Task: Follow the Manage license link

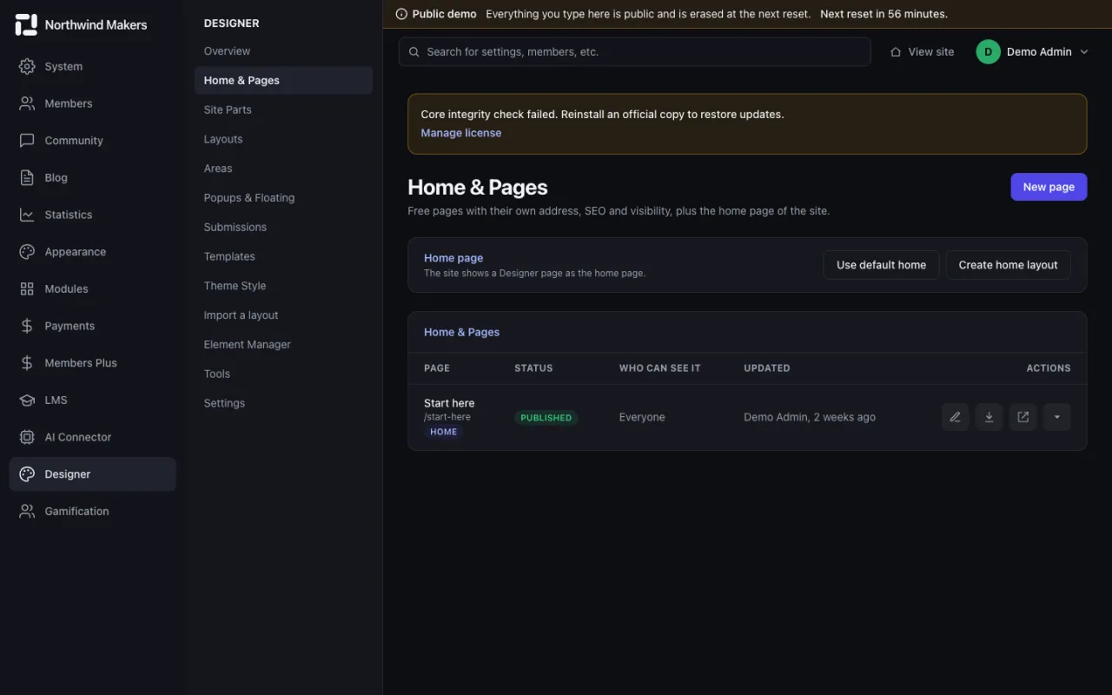Action: 461,133
